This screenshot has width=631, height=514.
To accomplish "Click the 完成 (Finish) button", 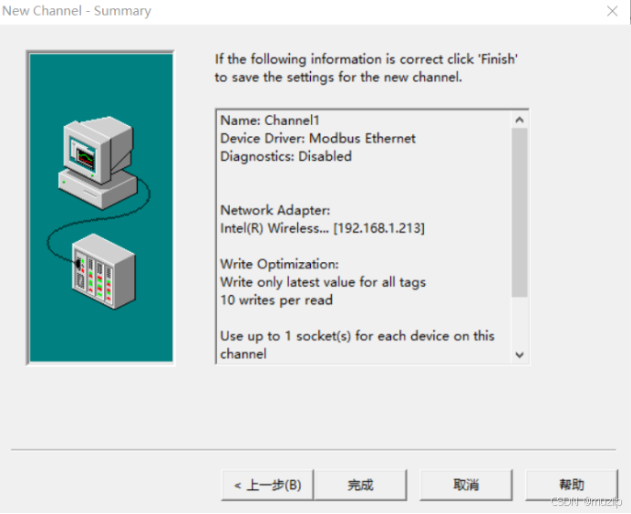I will (360, 485).
